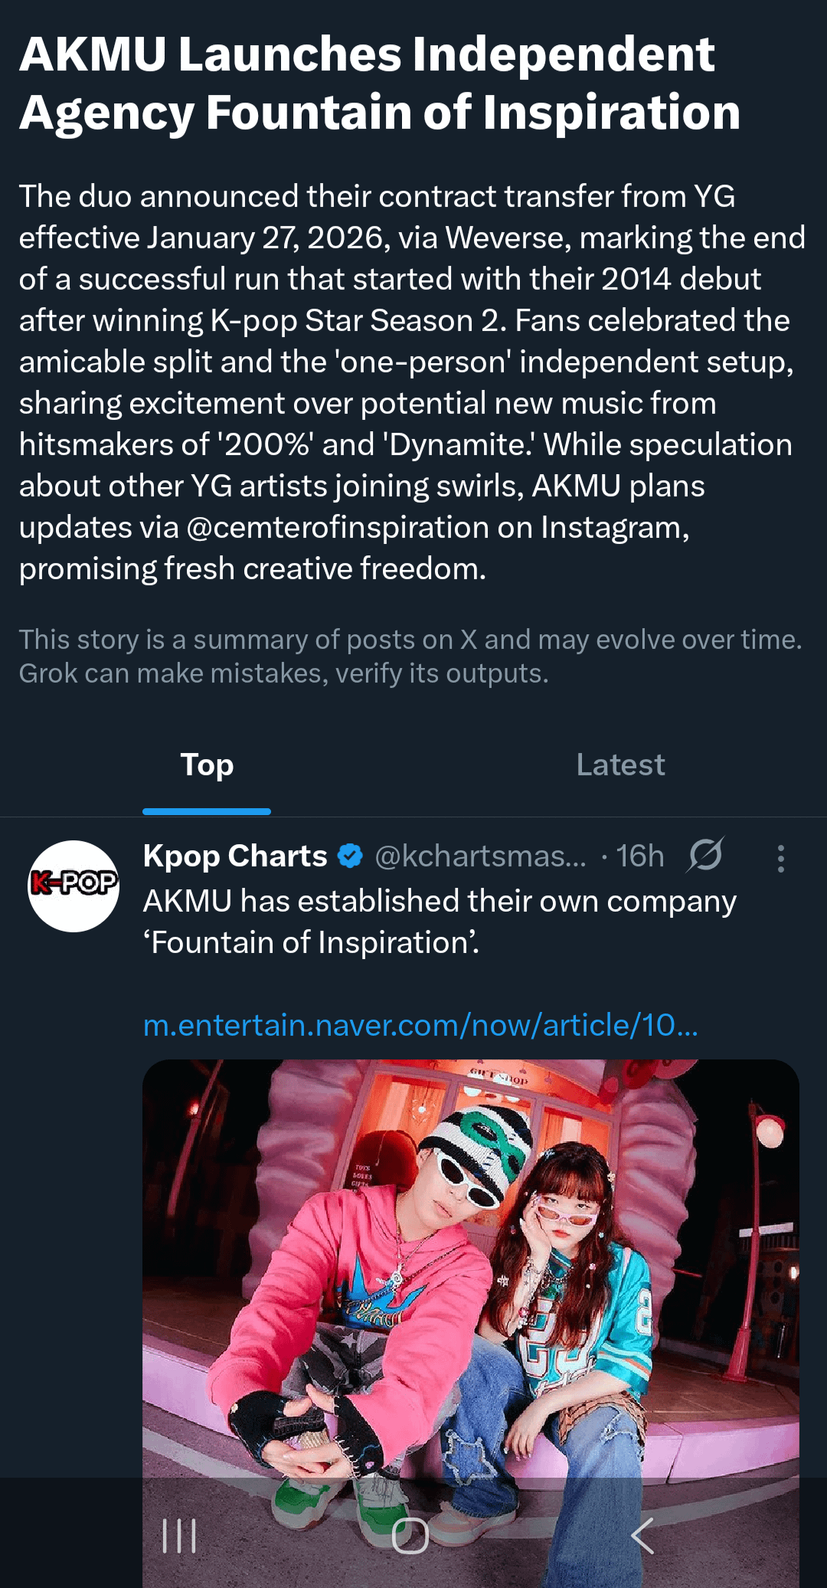Tap the AKMU Launches Independent Agency headline
The width and height of the screenshot is (827, 1588).
[x=380, y=83]
